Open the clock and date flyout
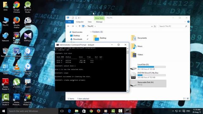 197,111
